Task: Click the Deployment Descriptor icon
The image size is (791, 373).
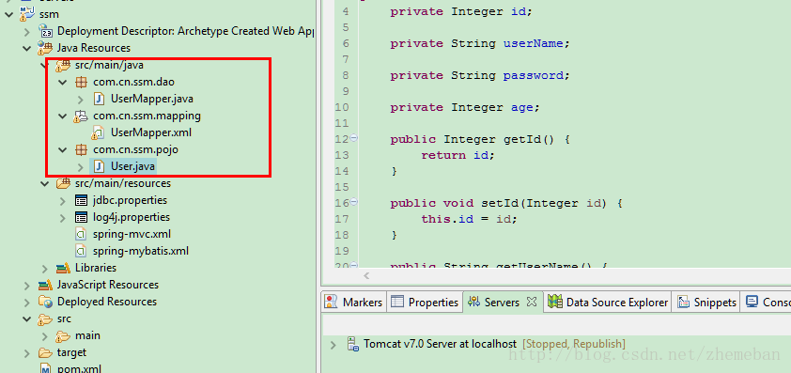Action: pyautogui.click(x=46, y=31)
